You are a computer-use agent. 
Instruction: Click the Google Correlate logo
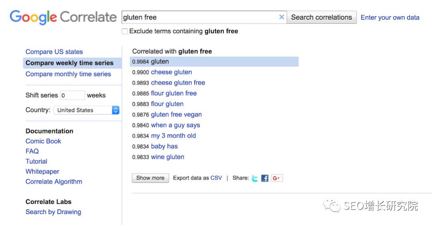(63, 17)
